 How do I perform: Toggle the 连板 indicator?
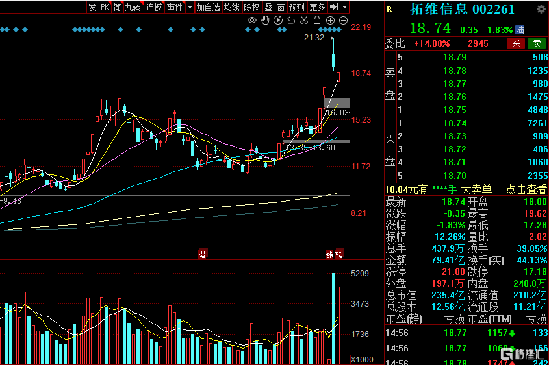(154, 7)
